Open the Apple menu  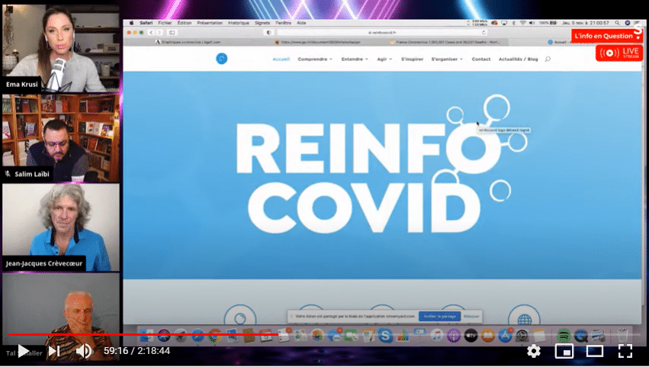pyautogui.click(x=132, y=23)
